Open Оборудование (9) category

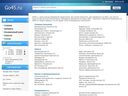click(x=41, y=80)
